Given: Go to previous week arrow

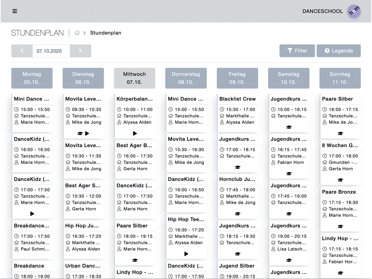Looking at the screenshot, I should click(x=22, y=51).
